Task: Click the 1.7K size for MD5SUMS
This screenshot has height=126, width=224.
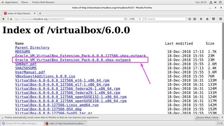Action: 212,52
